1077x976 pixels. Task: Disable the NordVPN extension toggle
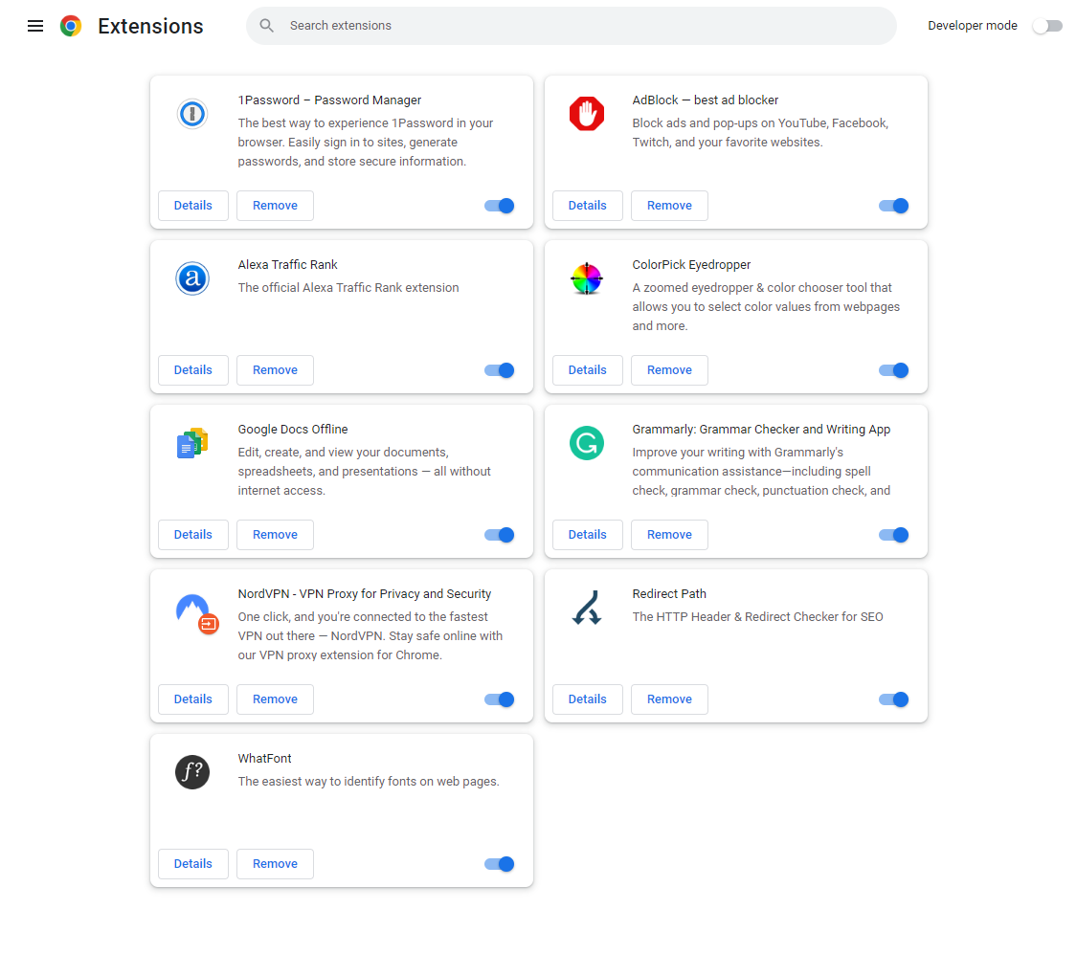pyautogui.click(x=500, y=699)
